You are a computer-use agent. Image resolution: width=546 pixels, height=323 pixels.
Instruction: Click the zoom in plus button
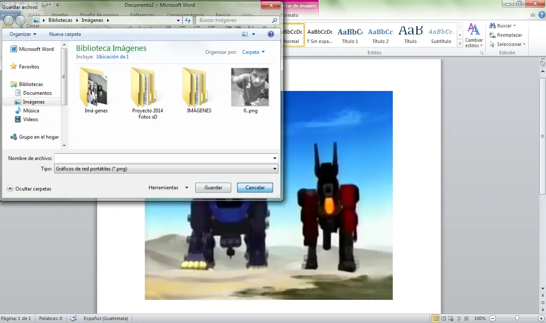tap(541, 318)
